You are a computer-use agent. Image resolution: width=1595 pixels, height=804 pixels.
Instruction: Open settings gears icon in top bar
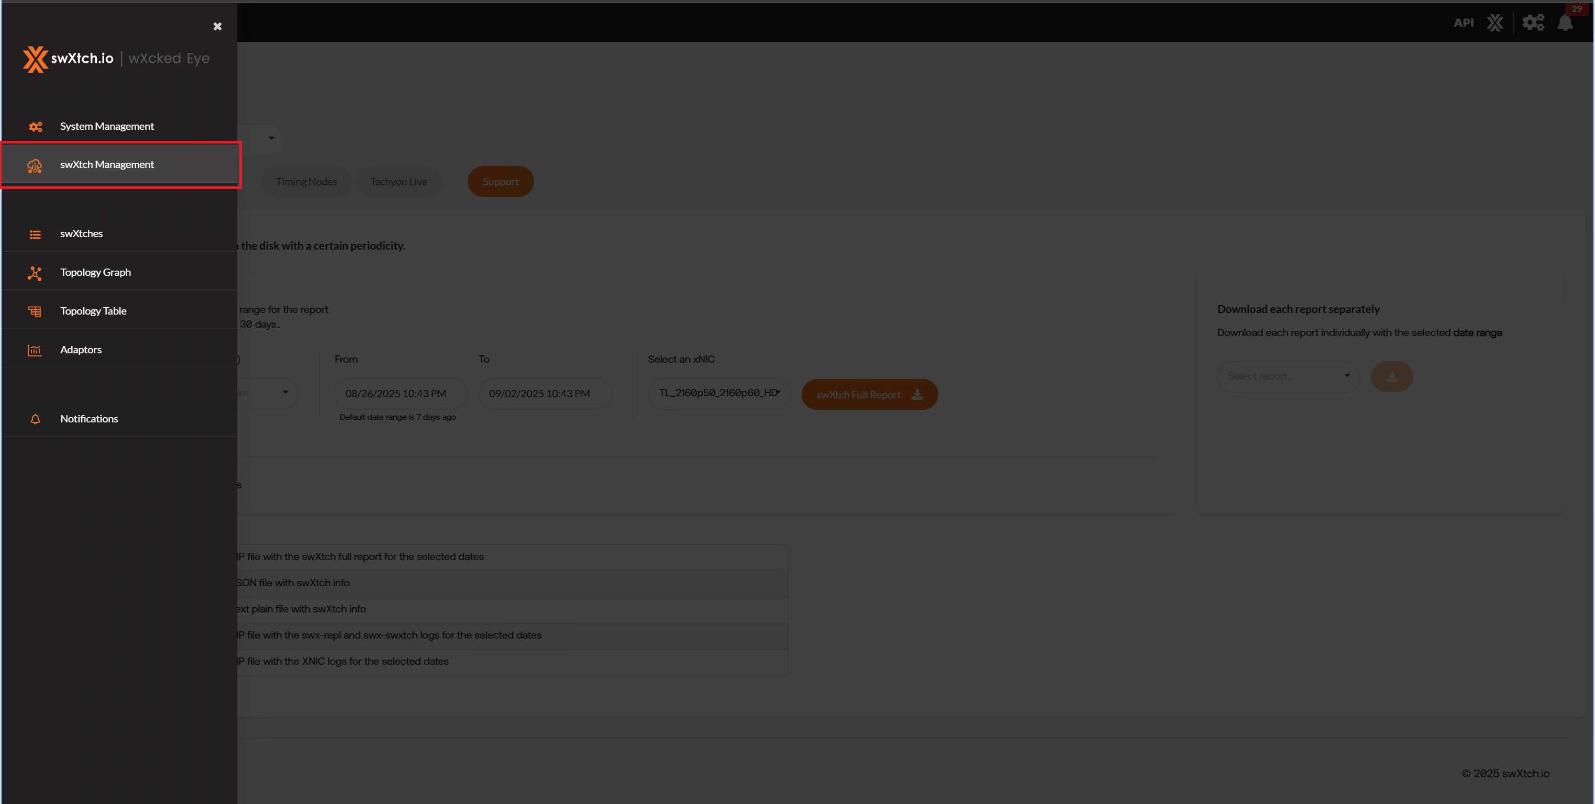[x=1533, y=23]
